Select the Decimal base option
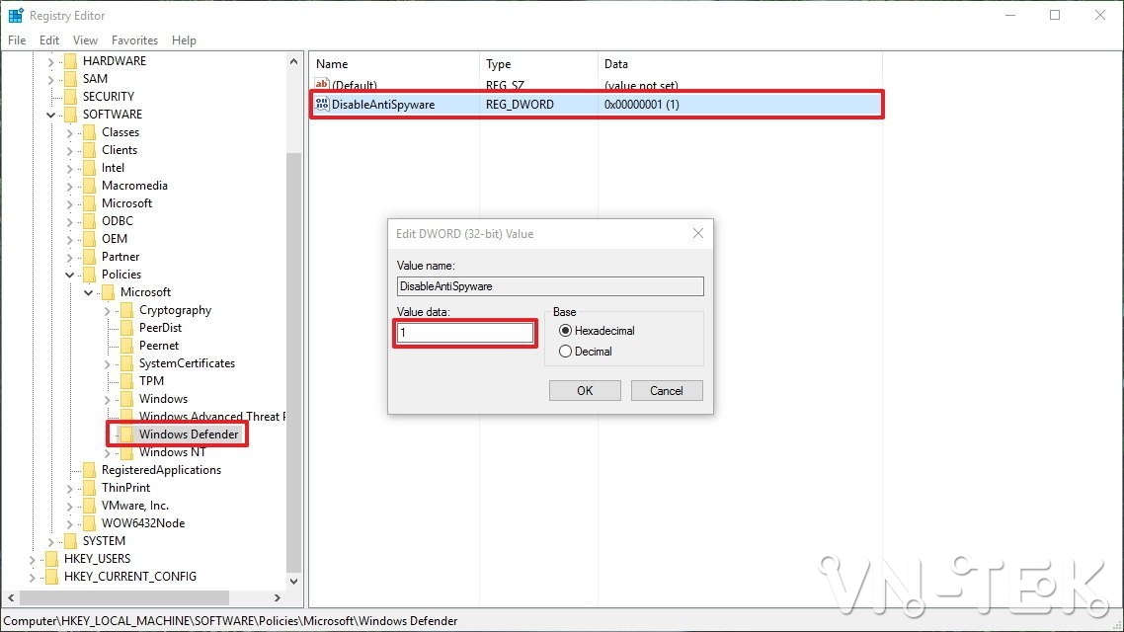Viewport: 1124px width, 632px height. tap(565, 352)
